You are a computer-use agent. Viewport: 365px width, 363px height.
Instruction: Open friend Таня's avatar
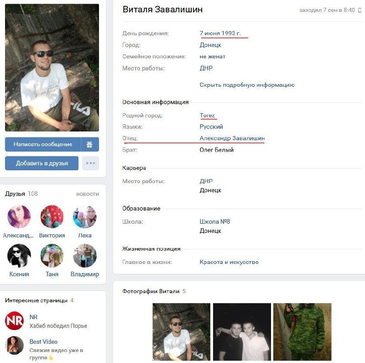(x=52, y=256)
